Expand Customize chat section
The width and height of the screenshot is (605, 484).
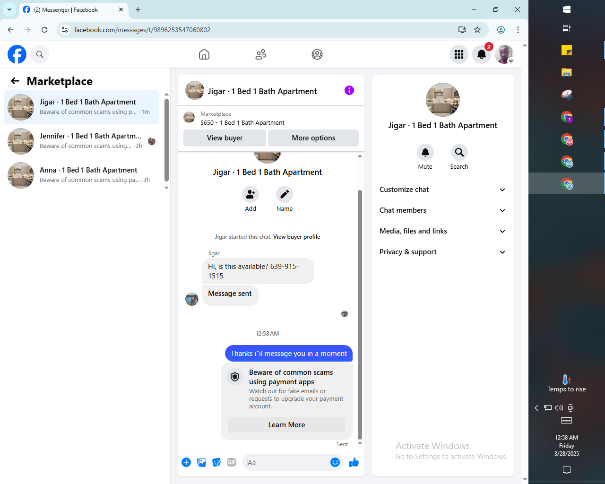(x=442, y=190)
